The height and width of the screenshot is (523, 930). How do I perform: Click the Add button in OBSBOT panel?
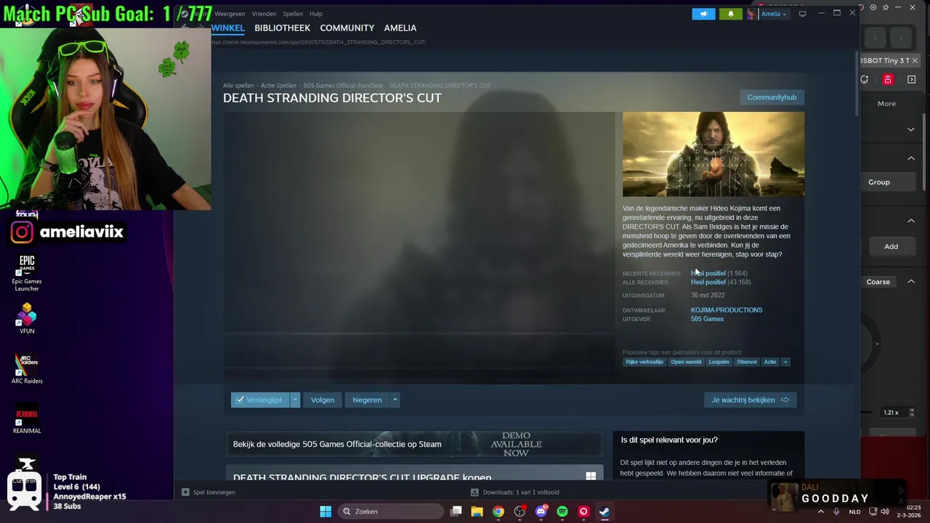[891, 246]
